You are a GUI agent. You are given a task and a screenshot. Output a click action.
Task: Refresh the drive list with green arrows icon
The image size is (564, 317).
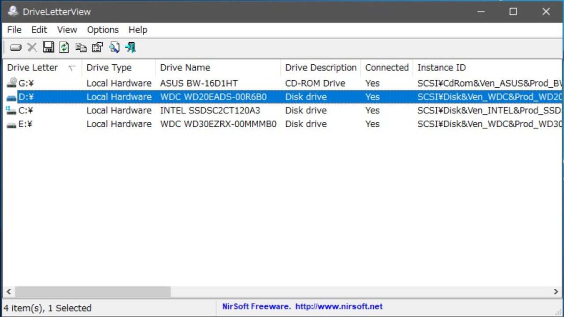click(x=64, y=47)
